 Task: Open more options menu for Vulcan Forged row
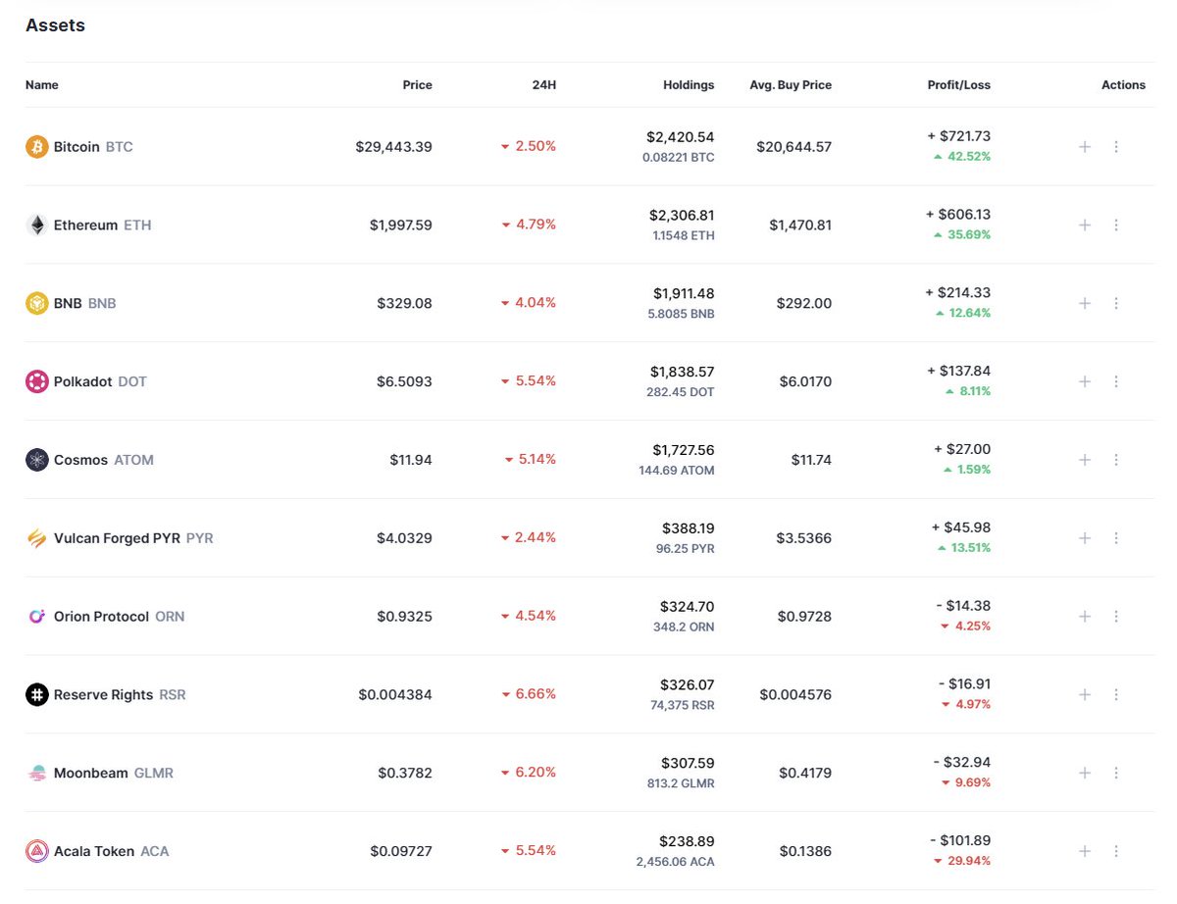(1116, 538)
